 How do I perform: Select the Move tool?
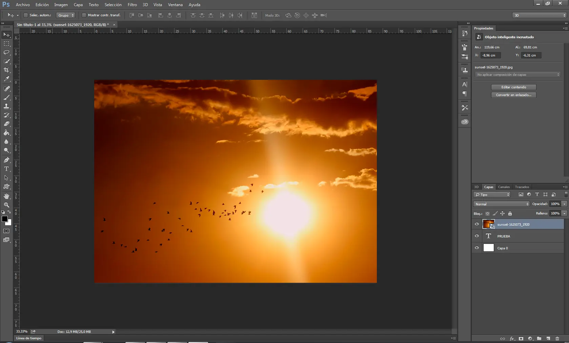tap(6, 35)
